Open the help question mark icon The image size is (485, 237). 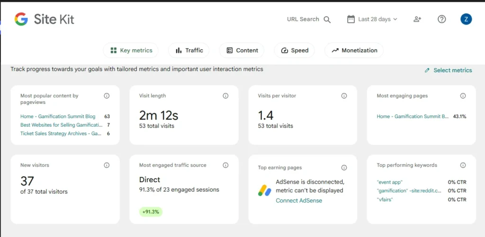tap(442, 19)
